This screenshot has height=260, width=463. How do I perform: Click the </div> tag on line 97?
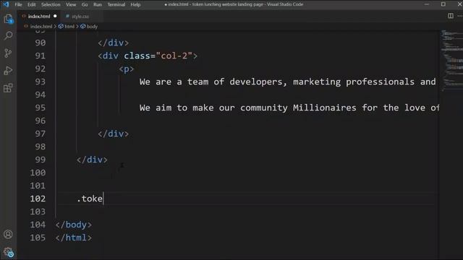tap(114, 134)
